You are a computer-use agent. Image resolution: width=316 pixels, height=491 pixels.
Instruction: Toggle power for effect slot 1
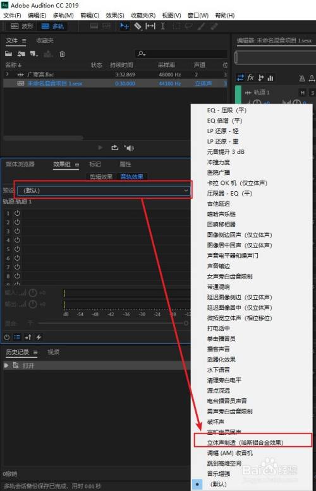[x=17, y=213]
